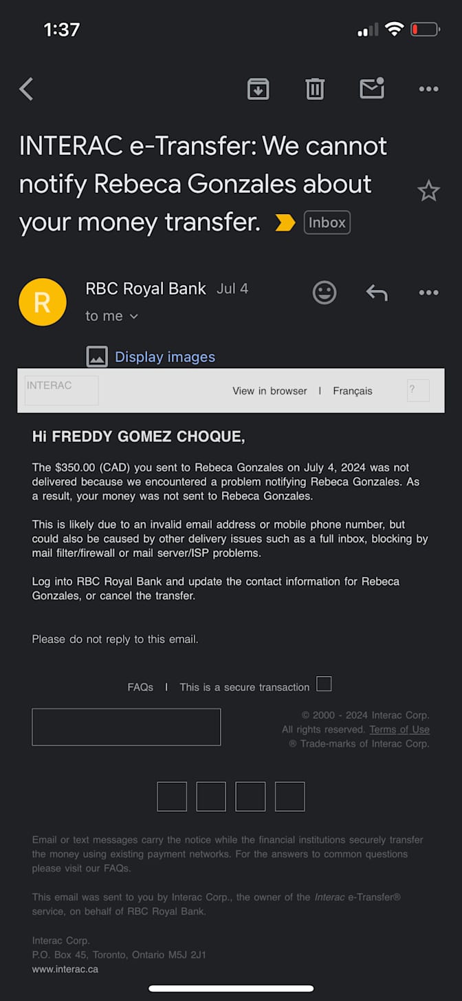This screenshot has height=1001, width=462.
Task: Tap the yellow R sender avatar
Action: click(43, 302)
